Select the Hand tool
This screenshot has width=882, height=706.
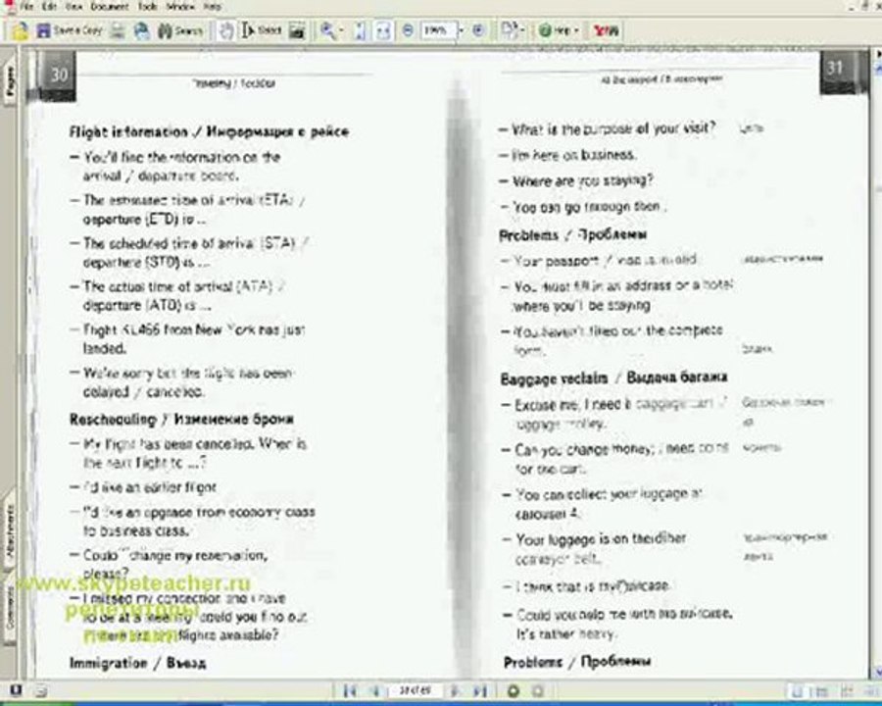click(x=226, y=30)
